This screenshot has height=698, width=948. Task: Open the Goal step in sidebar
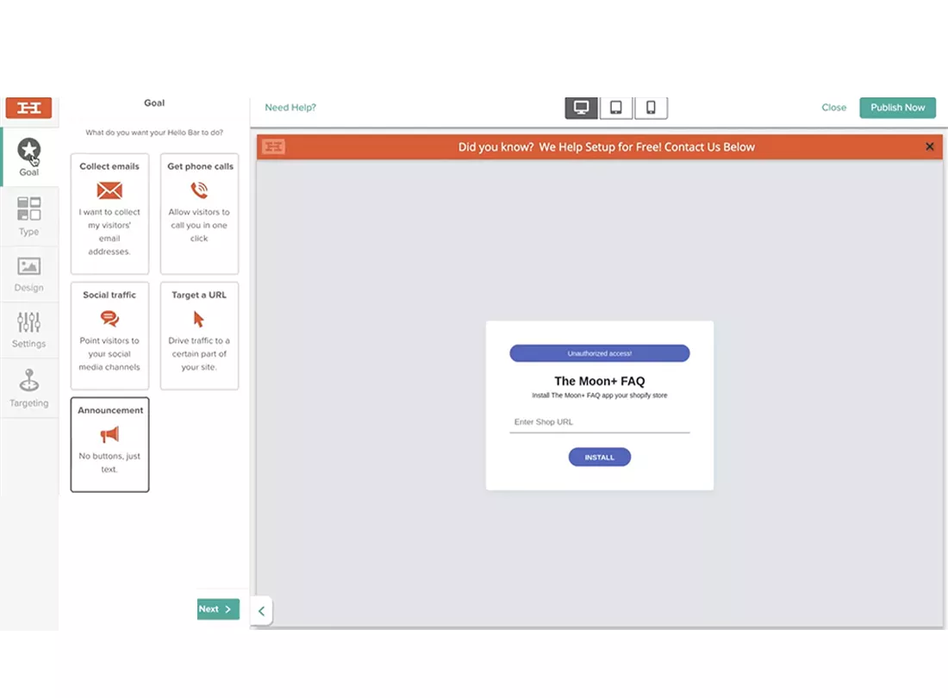[28, 157]
